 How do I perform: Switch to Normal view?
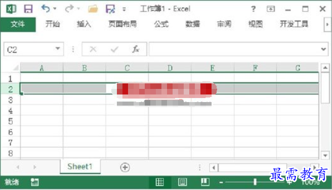[159, 182]
